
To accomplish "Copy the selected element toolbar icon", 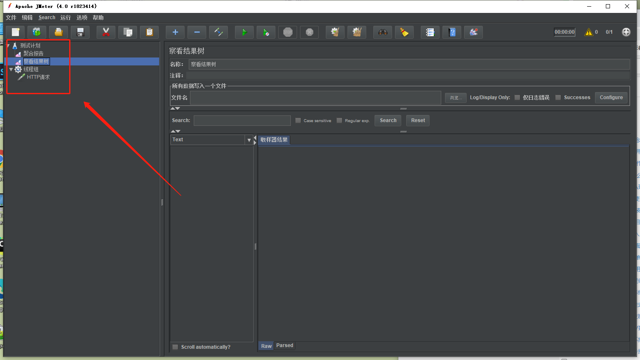I will pos(127,32).
